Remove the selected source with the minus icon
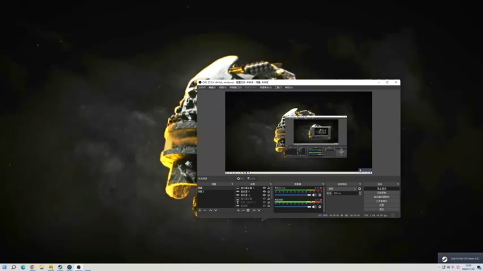483x271 pixels. pyautogui.click(x=243, y=210)
